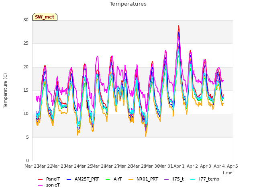
Task: Click the Apr 1 temperature peak near 29
Action: pos(179,26)
